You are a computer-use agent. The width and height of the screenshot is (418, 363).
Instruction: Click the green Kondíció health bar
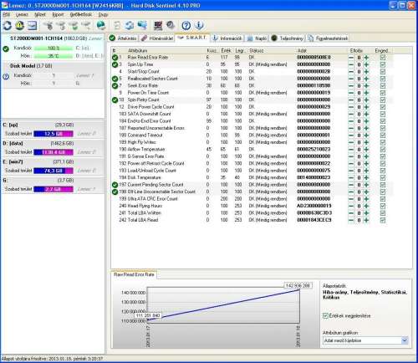coord(54,49)
